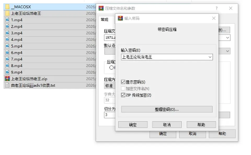The width and height of the screenshot is (251, 155).
Task: Click the browse (B)... button
Action: [224, 30]
